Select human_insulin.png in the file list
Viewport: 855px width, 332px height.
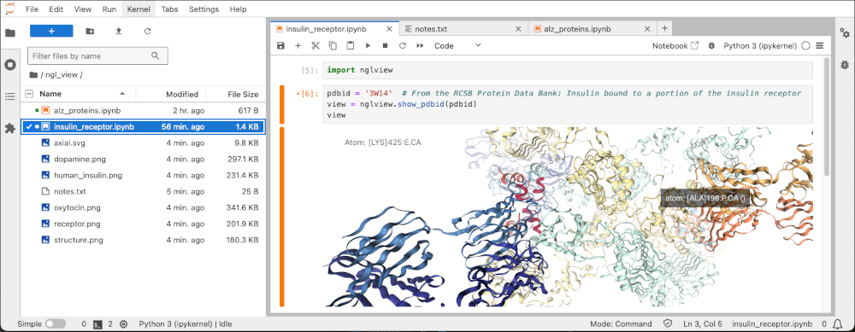point(143,175)
